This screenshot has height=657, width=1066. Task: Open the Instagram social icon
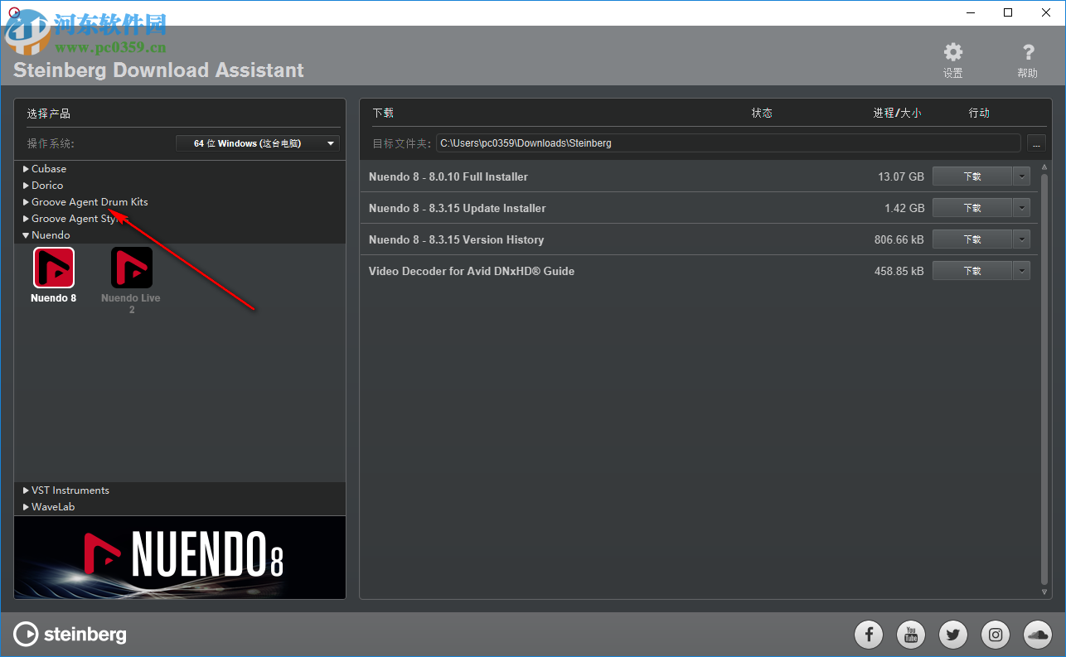pos(995,634)
